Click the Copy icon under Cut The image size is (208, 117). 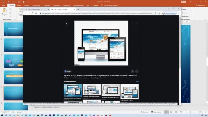(x=10, y=13)
